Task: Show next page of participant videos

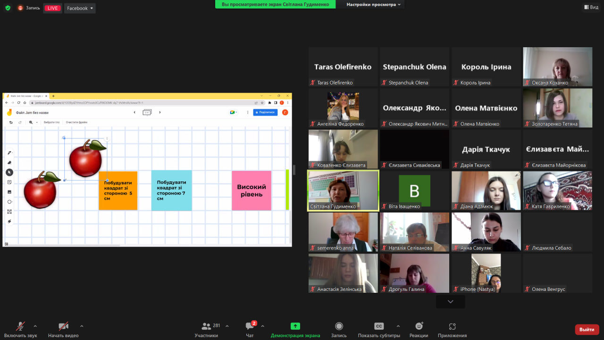Action: click(x=450, y=302)
